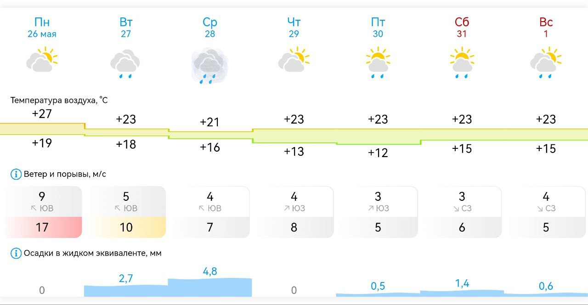Viewport: 588px width, 305px height.
Task: Click Sunday's cloud and rain icon
Action: (x=546, y=62)
